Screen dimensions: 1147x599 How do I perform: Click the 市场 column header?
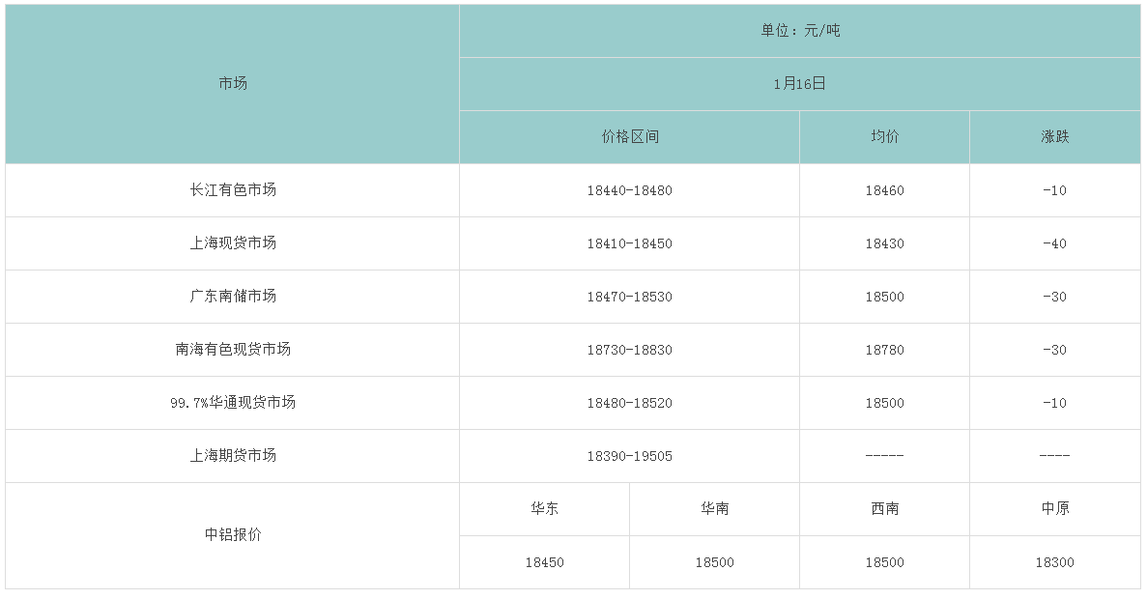click(233, 84)
